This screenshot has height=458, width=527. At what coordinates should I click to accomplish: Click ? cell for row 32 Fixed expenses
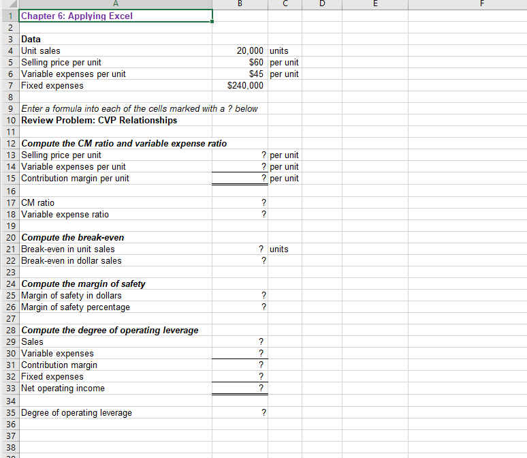point(240,377)
